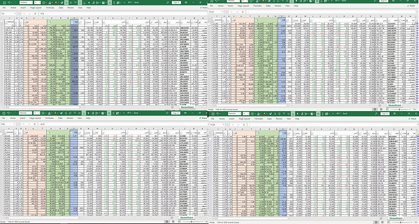This screenshot has width=419, height=224.
Task: Click Ribbon Display Options in bottom-left window
Action: point(185,113)
